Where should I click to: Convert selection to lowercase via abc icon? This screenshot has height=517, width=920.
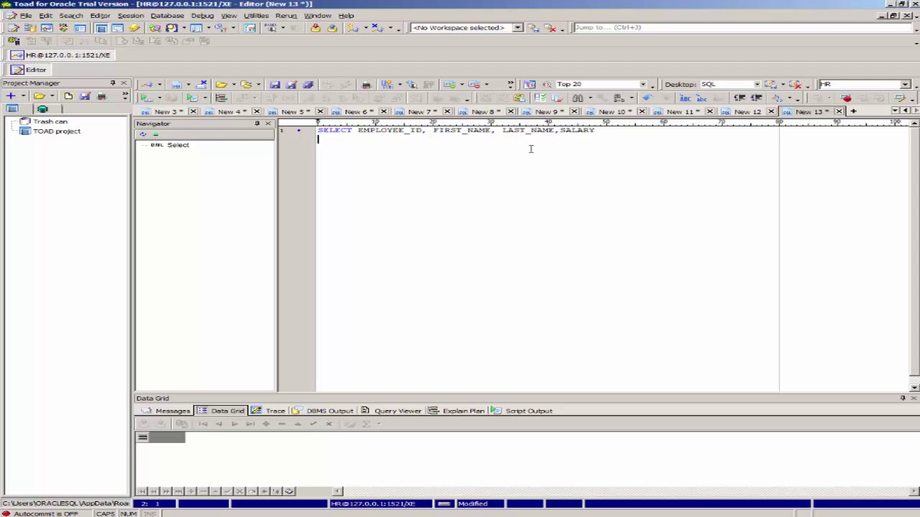tap(701, 98)
